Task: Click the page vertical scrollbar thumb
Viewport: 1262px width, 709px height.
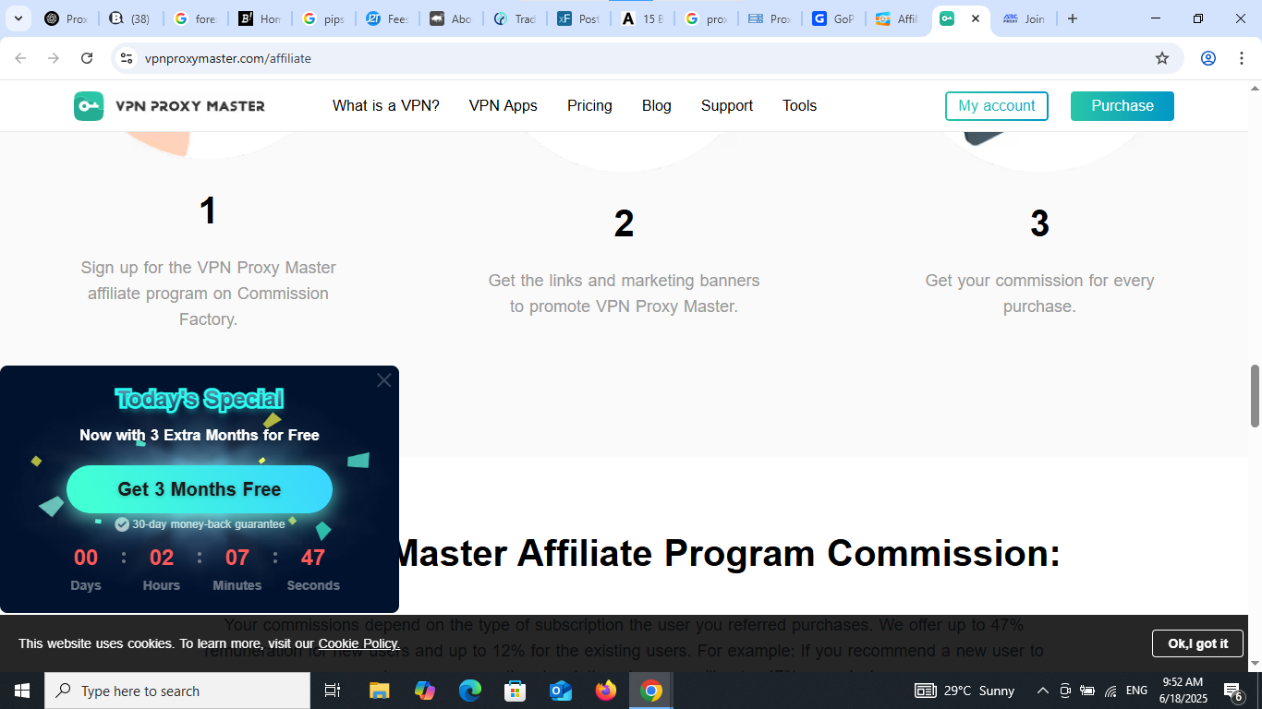Action: 1255,396
